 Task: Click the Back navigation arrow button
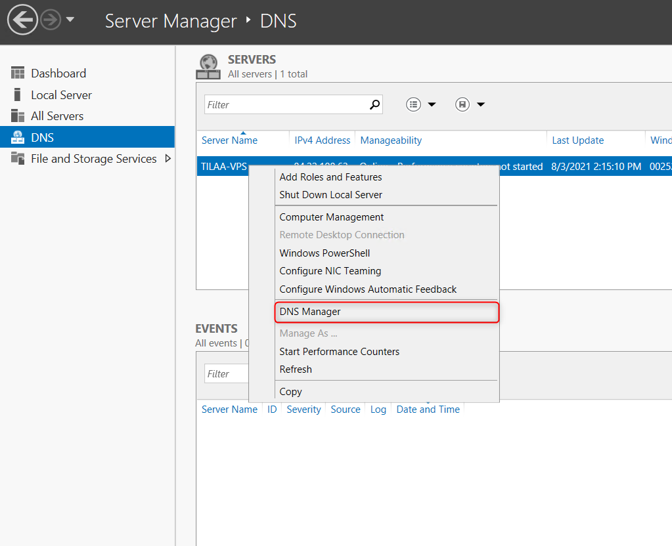click(22, 20)
